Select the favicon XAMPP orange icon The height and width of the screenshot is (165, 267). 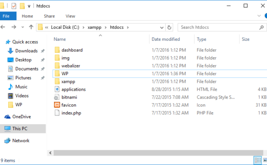pyautogui.click(x=57, y=105)
